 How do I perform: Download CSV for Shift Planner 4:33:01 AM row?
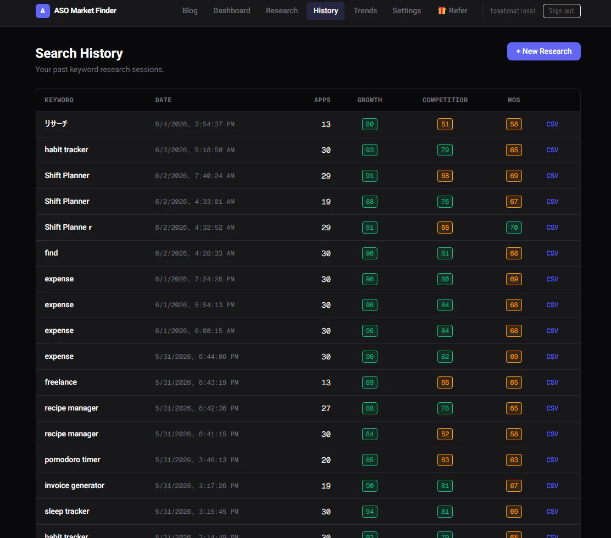tap(552, 202)
